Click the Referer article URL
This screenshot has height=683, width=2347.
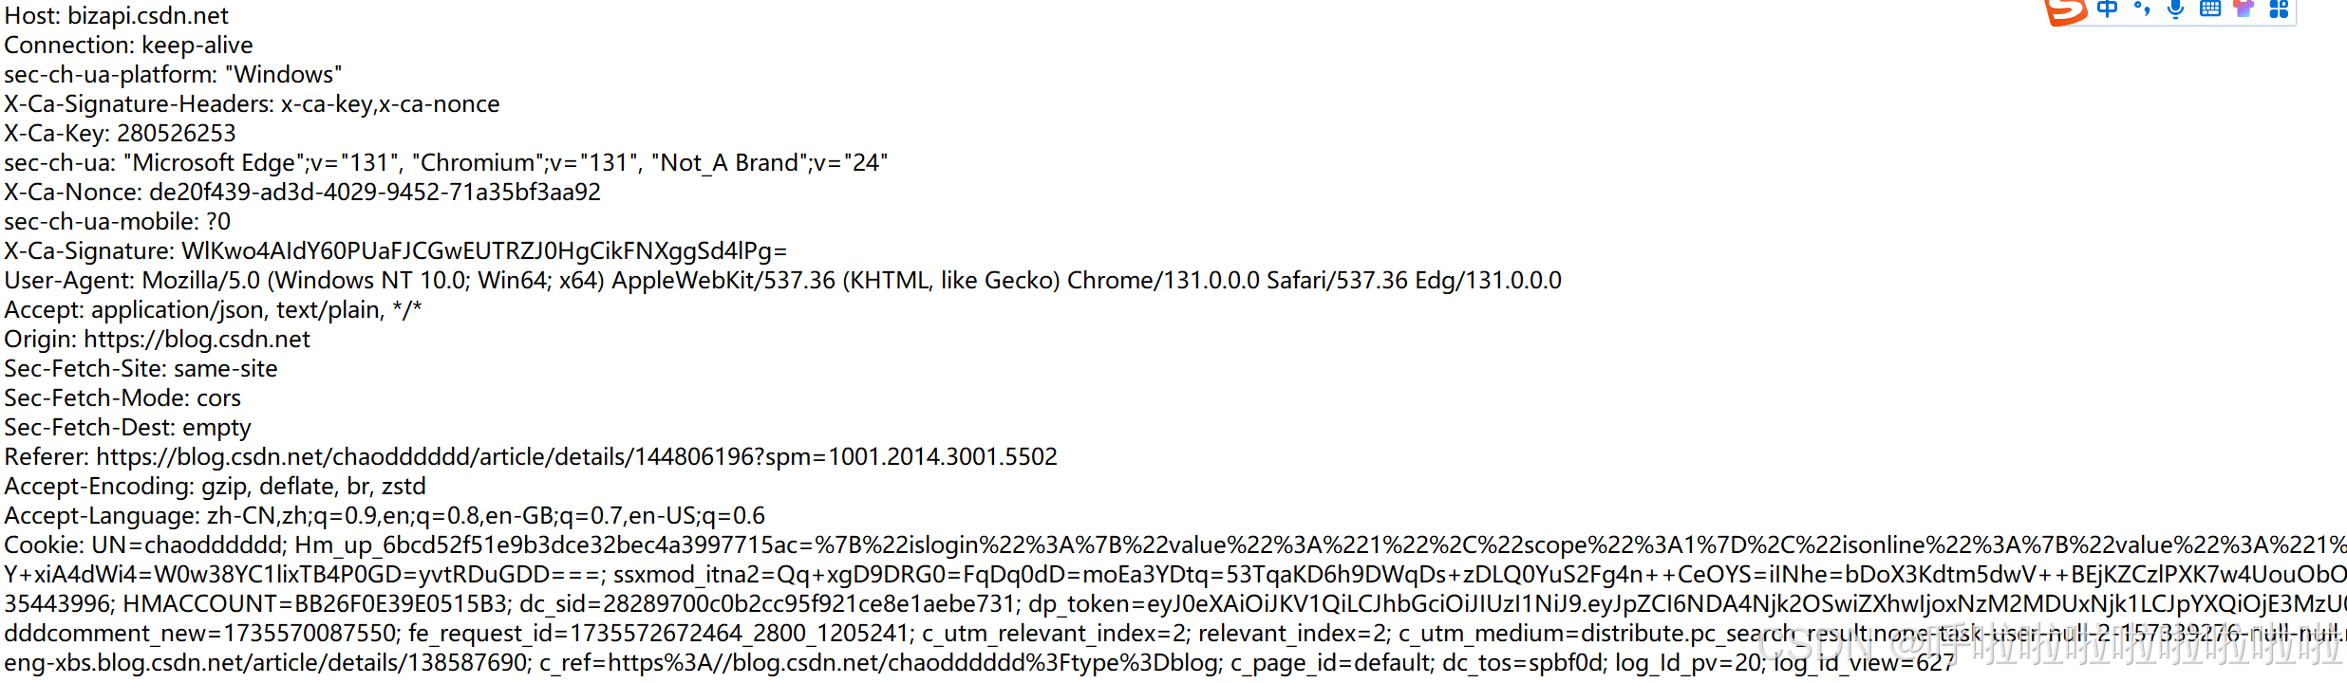[x=576, y=457]
